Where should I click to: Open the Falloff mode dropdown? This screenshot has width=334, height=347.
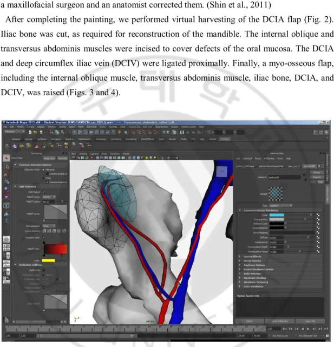49,197
